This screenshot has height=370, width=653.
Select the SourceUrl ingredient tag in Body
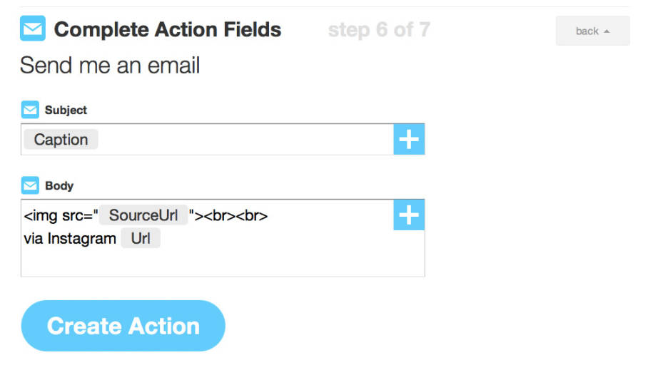143,215
